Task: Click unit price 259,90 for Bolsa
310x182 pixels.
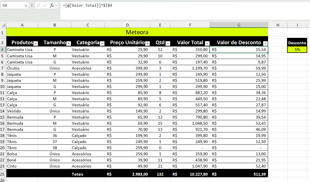Action: click(x=127, y=154)
